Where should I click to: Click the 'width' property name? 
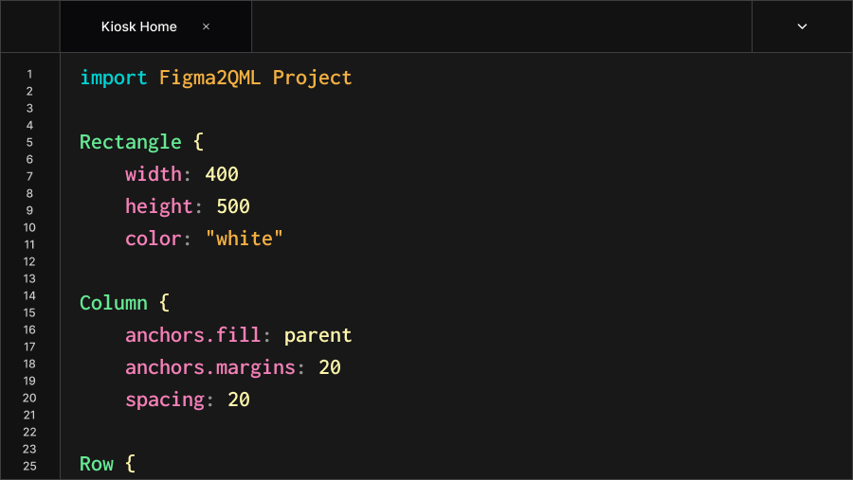click(x=153, y=174)
